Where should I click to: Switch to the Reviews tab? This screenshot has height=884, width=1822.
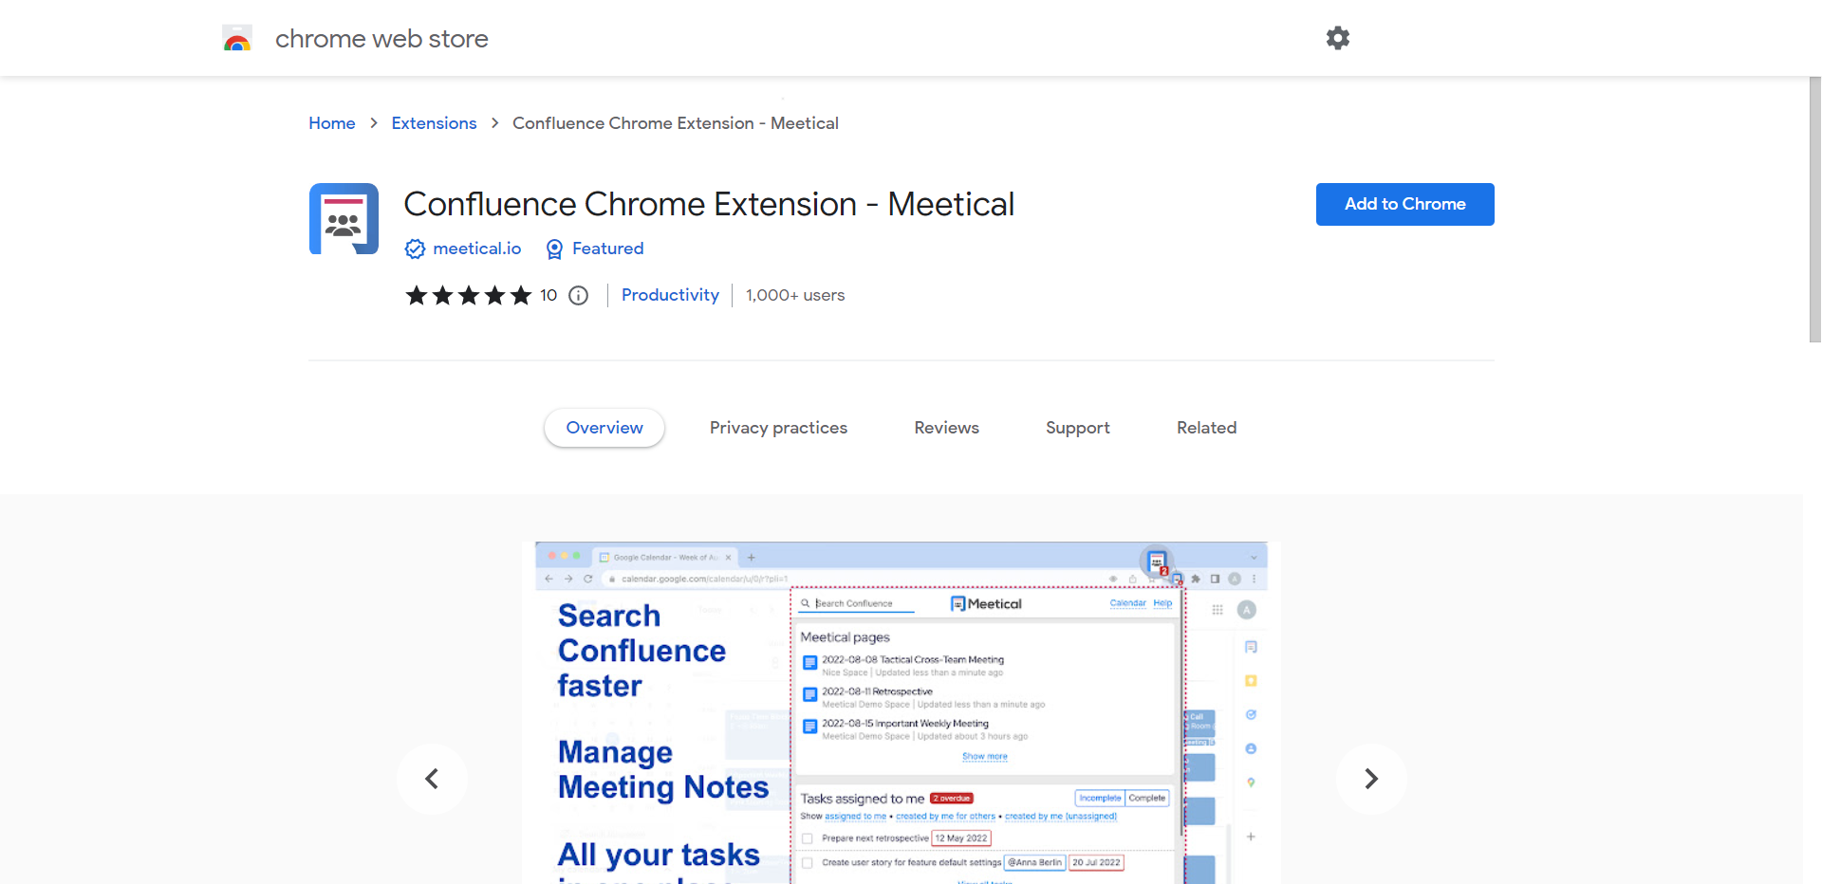tap(946, 428)
